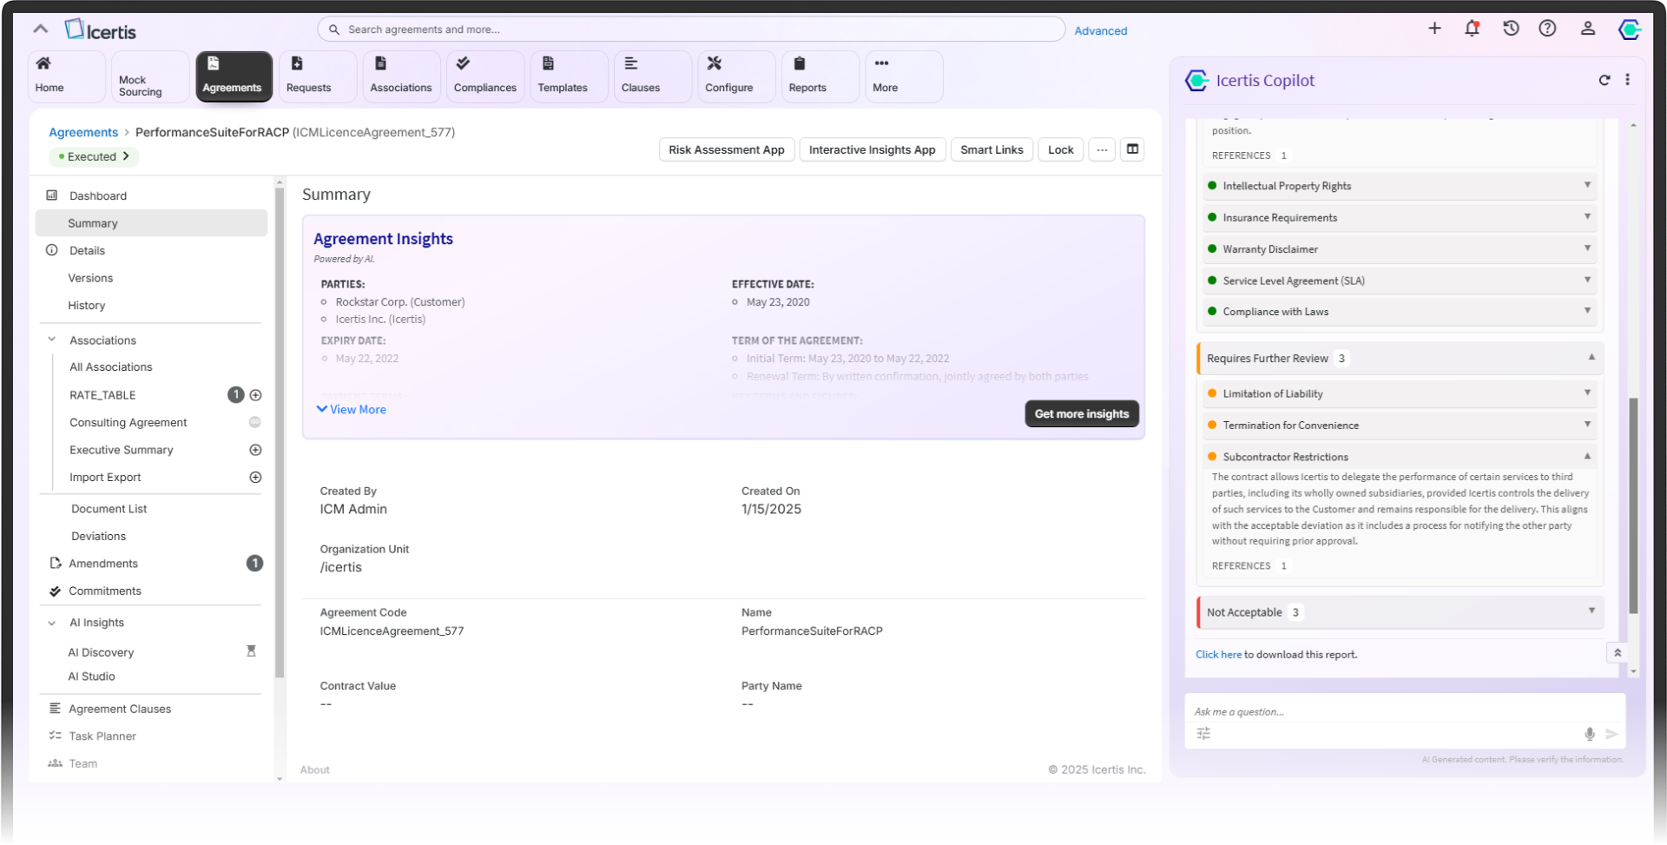Open the Clauses navigation tile

point(653,76)
